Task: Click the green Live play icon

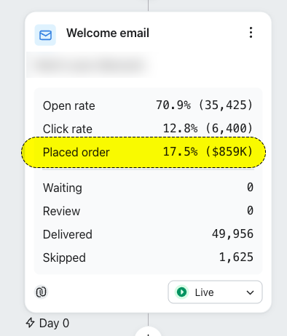Action: tap(181, 292)
